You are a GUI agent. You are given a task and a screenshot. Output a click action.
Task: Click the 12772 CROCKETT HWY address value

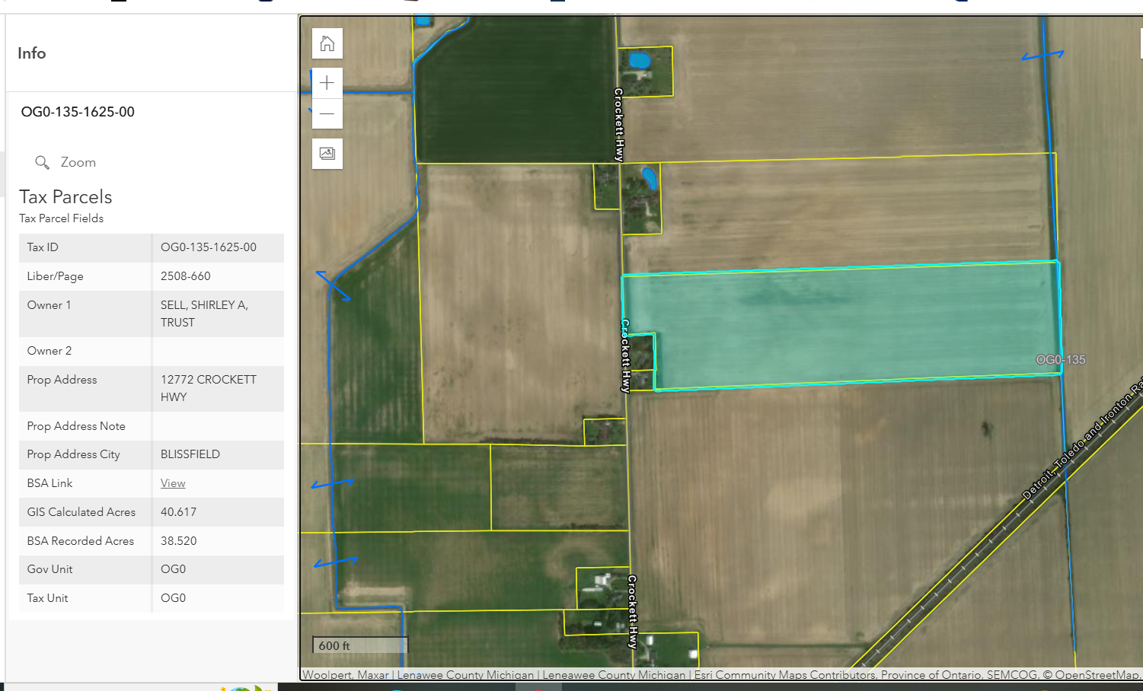click(208, 388)
